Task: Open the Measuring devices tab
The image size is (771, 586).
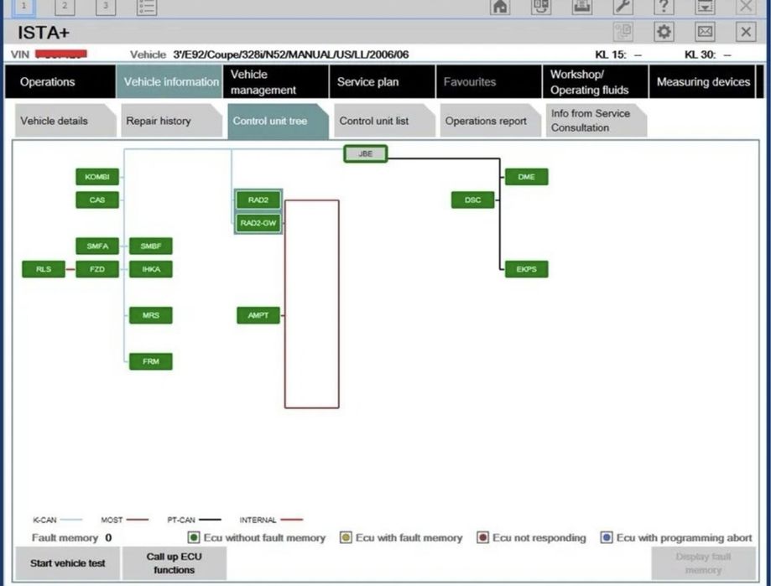Action: pos(701,81)
